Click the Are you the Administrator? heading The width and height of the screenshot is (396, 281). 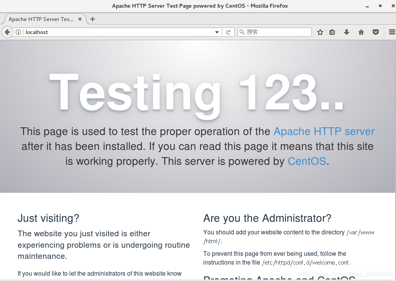(x=267, y=218)
